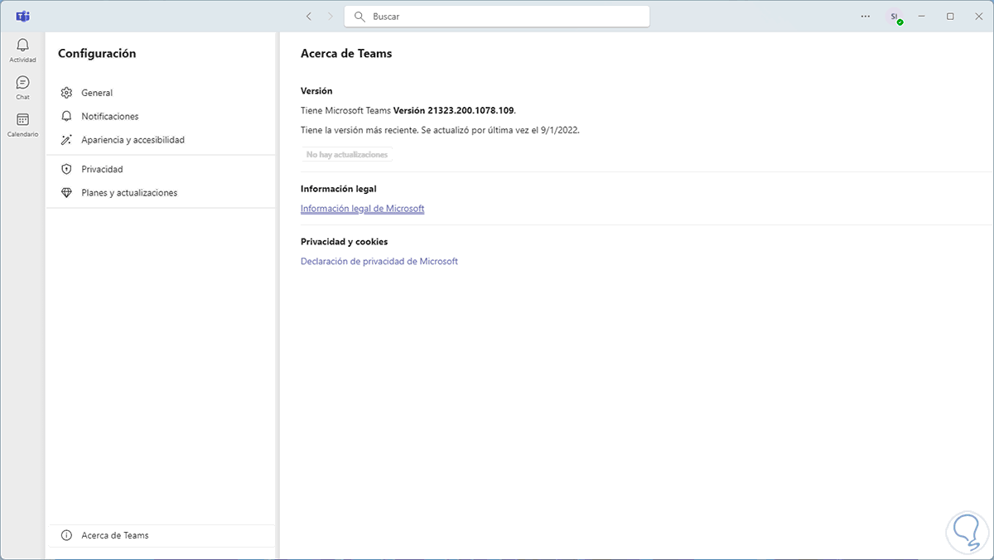Open Apariencia y accesibilidad settings
Image resolution: width=994 pixels, height=560 pixels.
point(160,140)
